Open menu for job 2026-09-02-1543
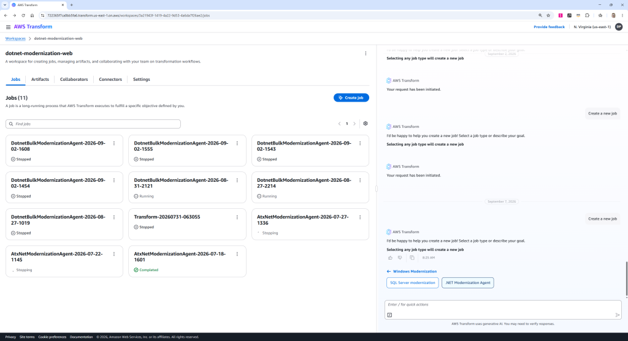Viewport: 628px width, 341px height. (360, 143)
